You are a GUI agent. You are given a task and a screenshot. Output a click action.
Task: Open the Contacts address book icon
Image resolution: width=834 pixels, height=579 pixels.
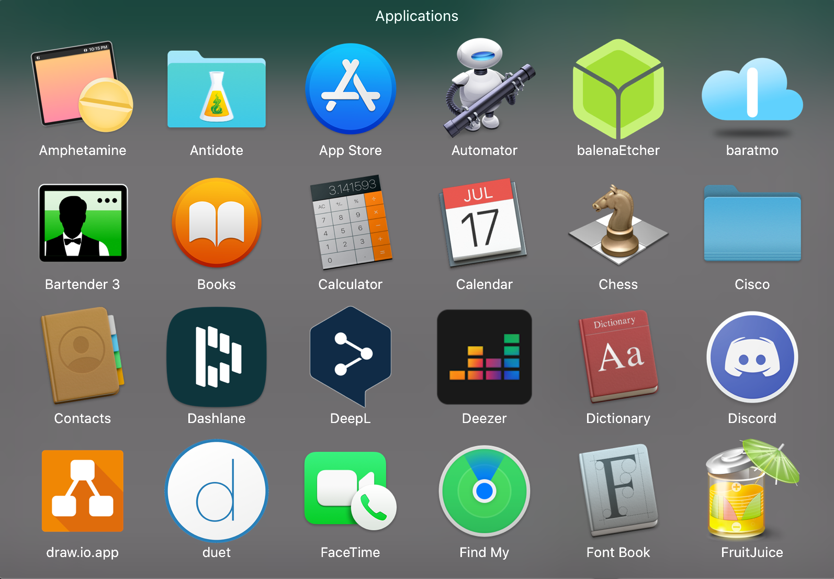click(83, 356)
